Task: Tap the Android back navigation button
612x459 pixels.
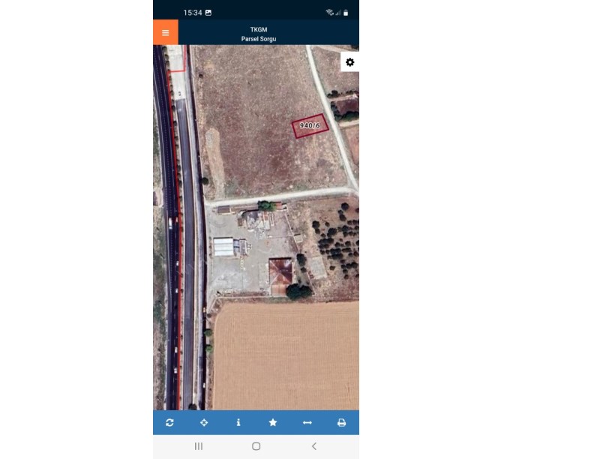Action: [x=313, y=446]
